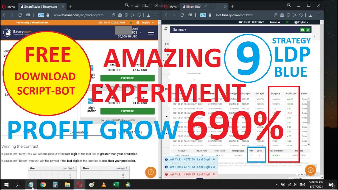
Task: Open the Opera Menu in the SmartTrader window
Action: click(x=9, y=7)
